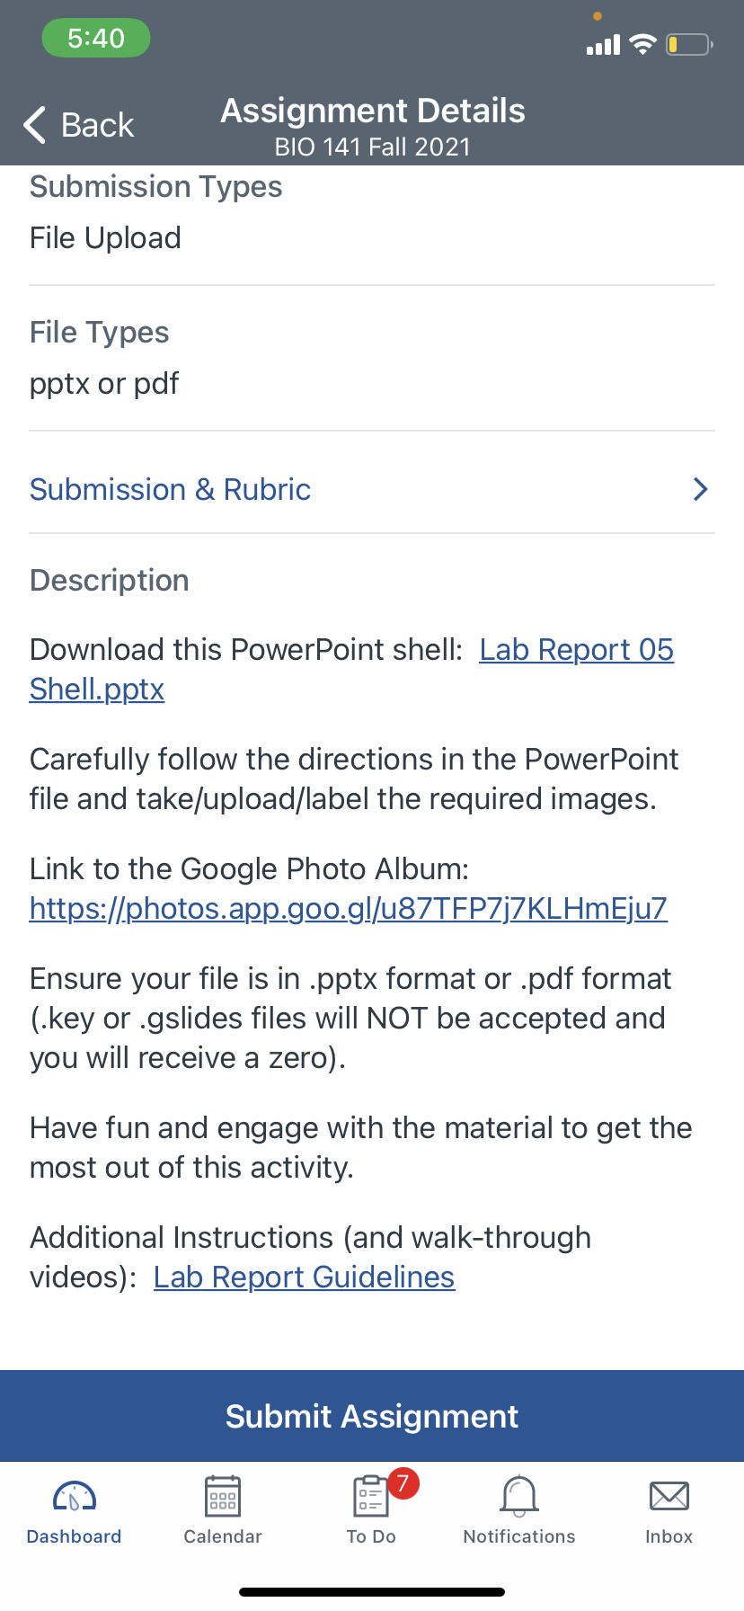Go Back to previous screen

pos(79,125)
